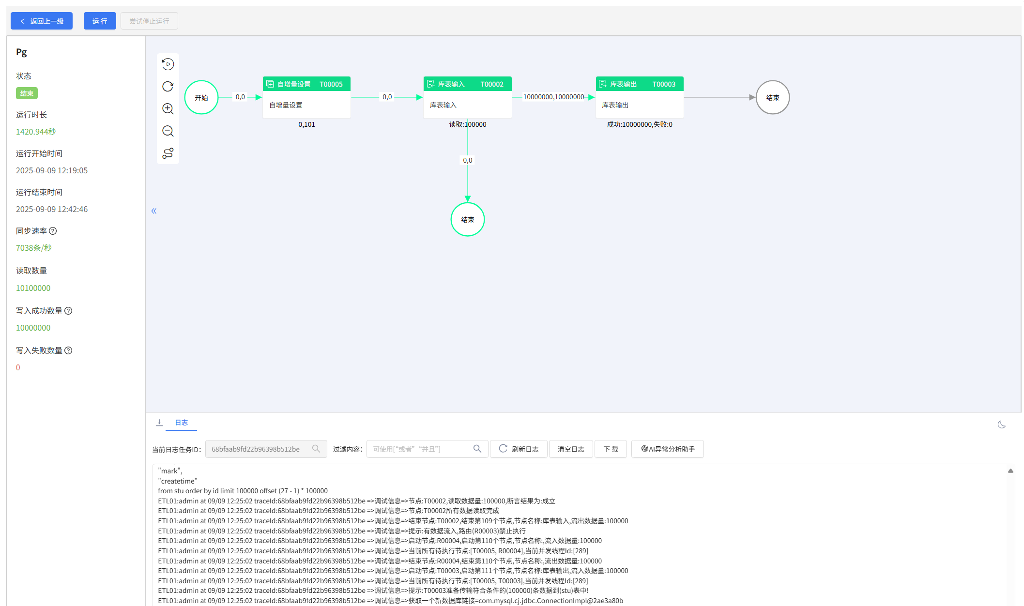1024x606 pixels.
Task: Click the 读取:100000 text
Action: [468, 124]
